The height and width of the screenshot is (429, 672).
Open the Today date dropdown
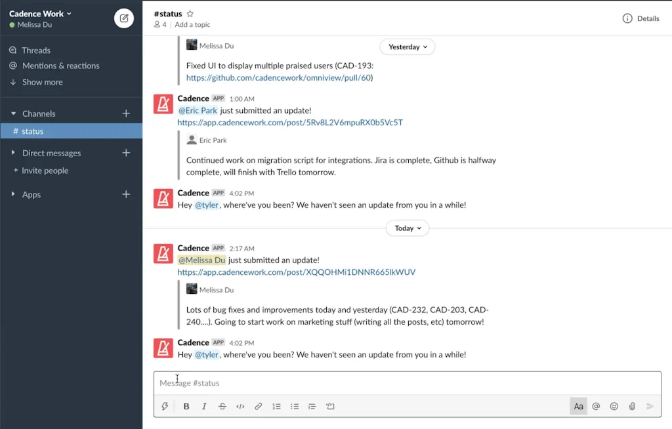pyautogui.click(x=407, y=228)
